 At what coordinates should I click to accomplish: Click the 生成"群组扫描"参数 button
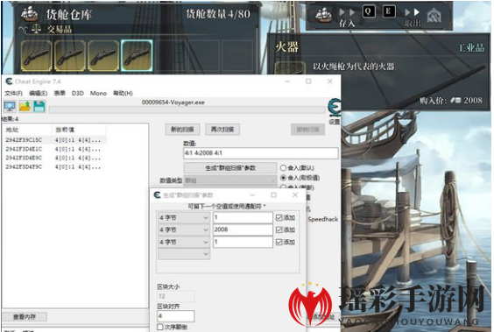coord(230,168)
